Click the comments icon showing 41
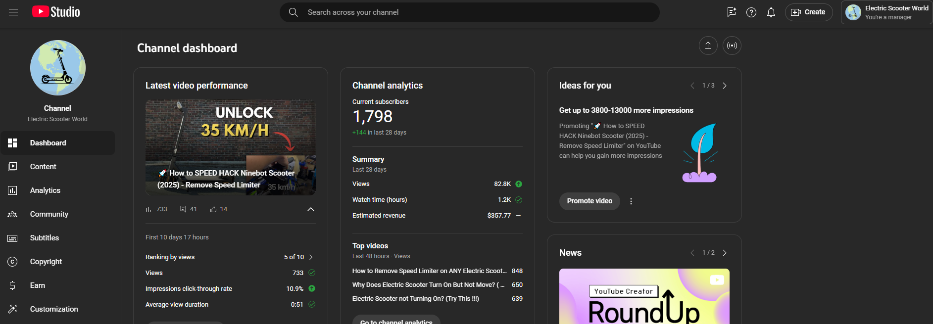This screenshot has width=933, height=324. point(183,209)
